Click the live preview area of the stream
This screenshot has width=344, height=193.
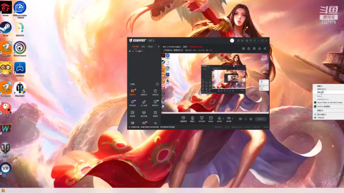point(215,83)
